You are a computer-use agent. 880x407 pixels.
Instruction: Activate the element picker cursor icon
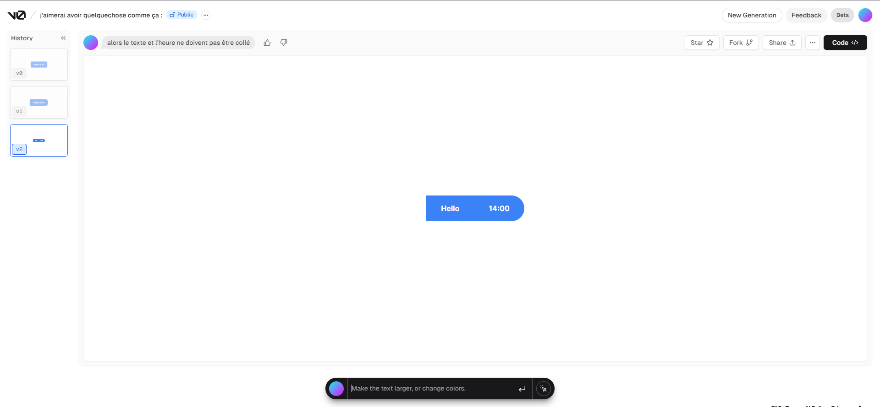[x=544, y=389]
